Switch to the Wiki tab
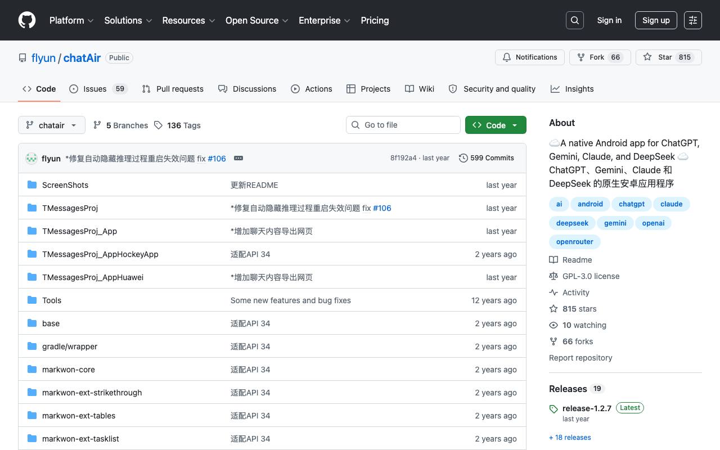 click(x=420, y=89)
